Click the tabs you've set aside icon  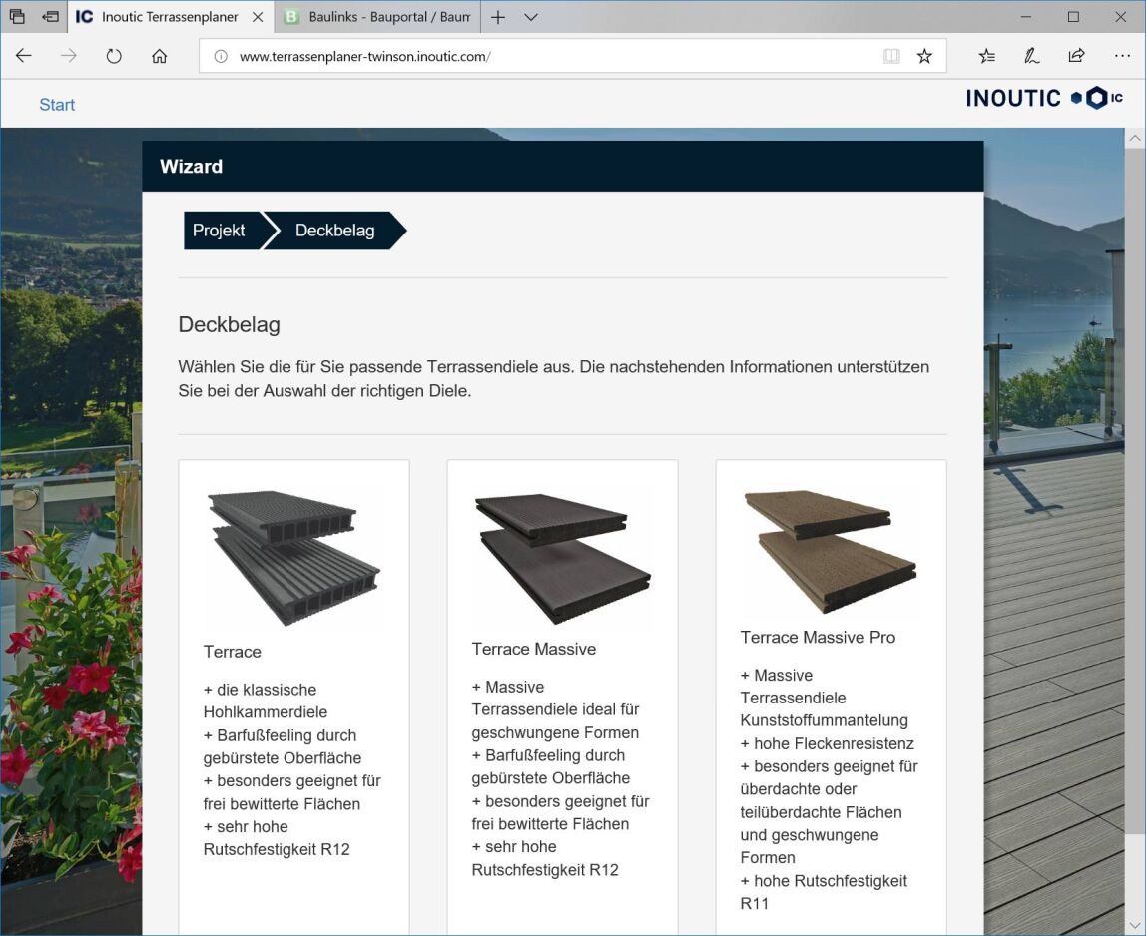pyautogui.click(x=17, y=16)
